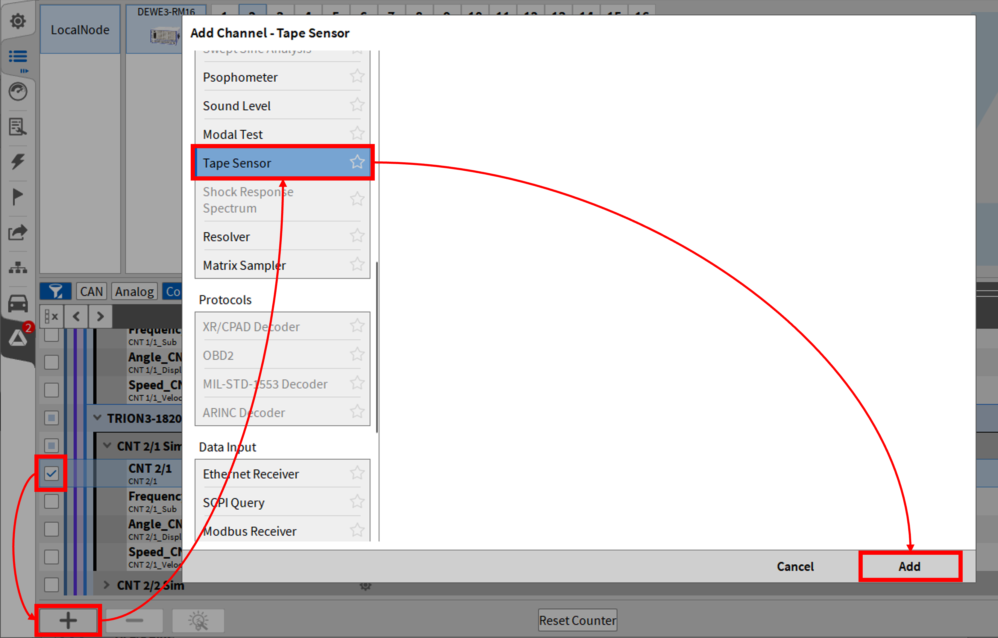Choose SCPI Query under Data Input

[x=282, y=502]
